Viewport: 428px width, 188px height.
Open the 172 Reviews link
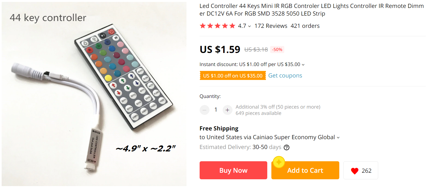[271, 26]
